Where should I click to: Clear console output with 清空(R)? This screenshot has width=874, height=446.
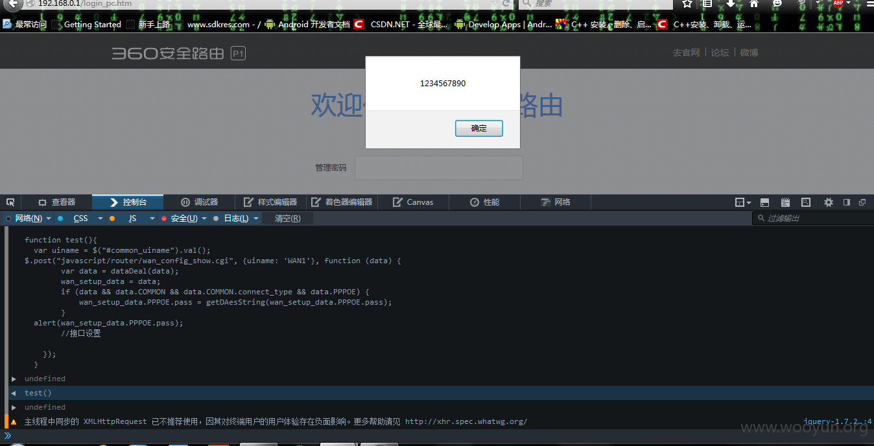pos(287,218)
